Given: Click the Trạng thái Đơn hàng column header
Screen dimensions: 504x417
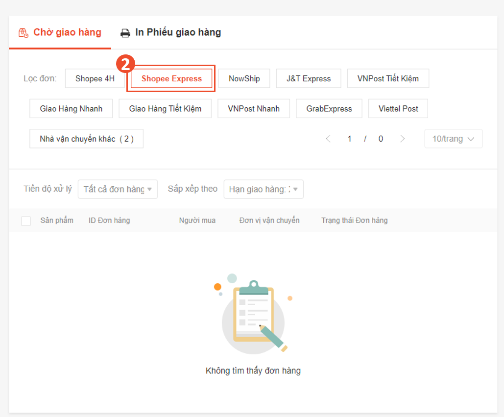Looking at the screenshot, I should (x=355, y=220).
